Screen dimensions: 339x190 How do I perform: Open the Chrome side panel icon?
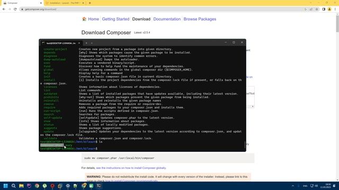click(x=324, y=9)
